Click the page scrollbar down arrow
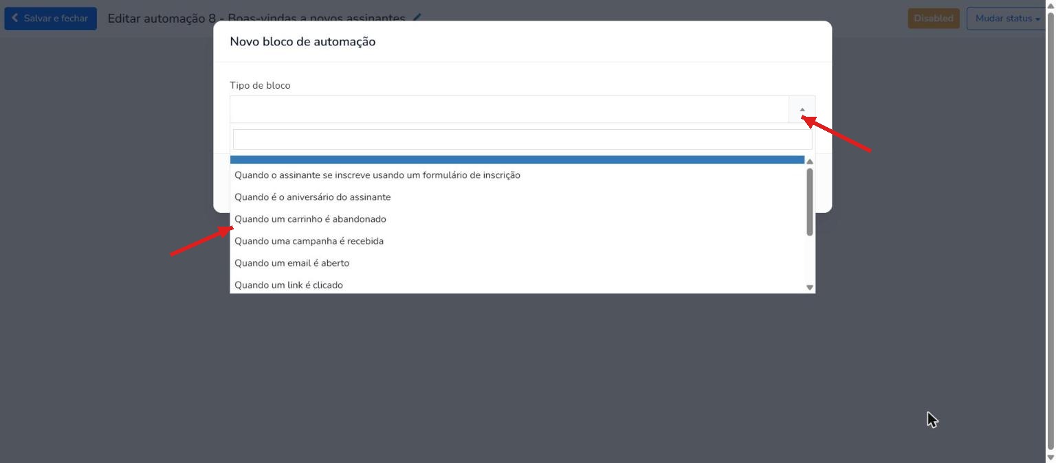 pyautogui.click(x=1050, y=458)
